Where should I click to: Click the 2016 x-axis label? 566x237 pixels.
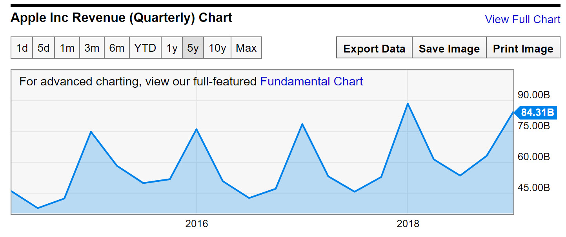click(197, 224)
